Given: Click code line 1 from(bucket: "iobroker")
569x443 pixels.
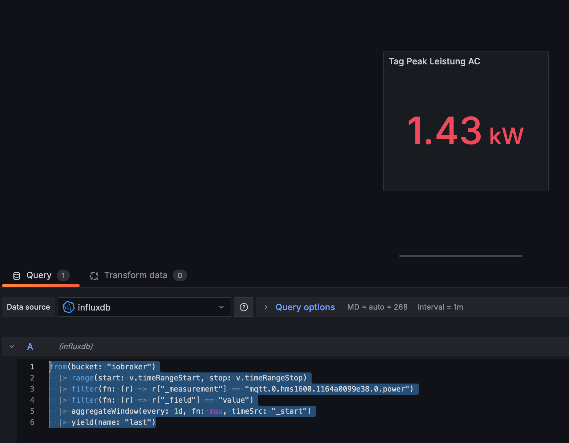Looking at the screenshot, I should tap(103, 367).
